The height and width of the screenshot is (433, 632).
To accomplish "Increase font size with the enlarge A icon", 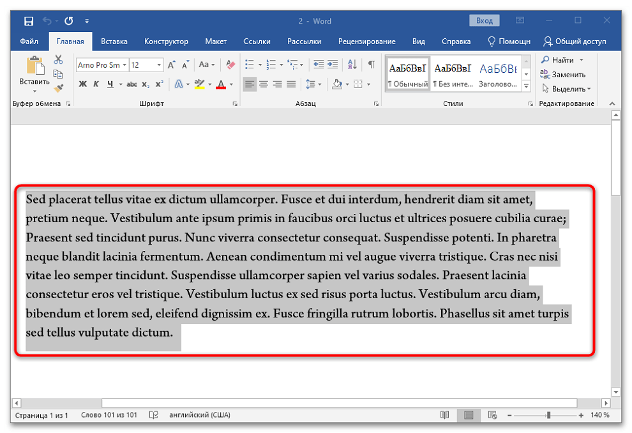I will tap(171, 65).
